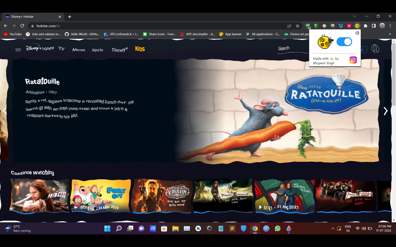
Task: Open the Windows Start menu
Action: click(x=107, y=228)
